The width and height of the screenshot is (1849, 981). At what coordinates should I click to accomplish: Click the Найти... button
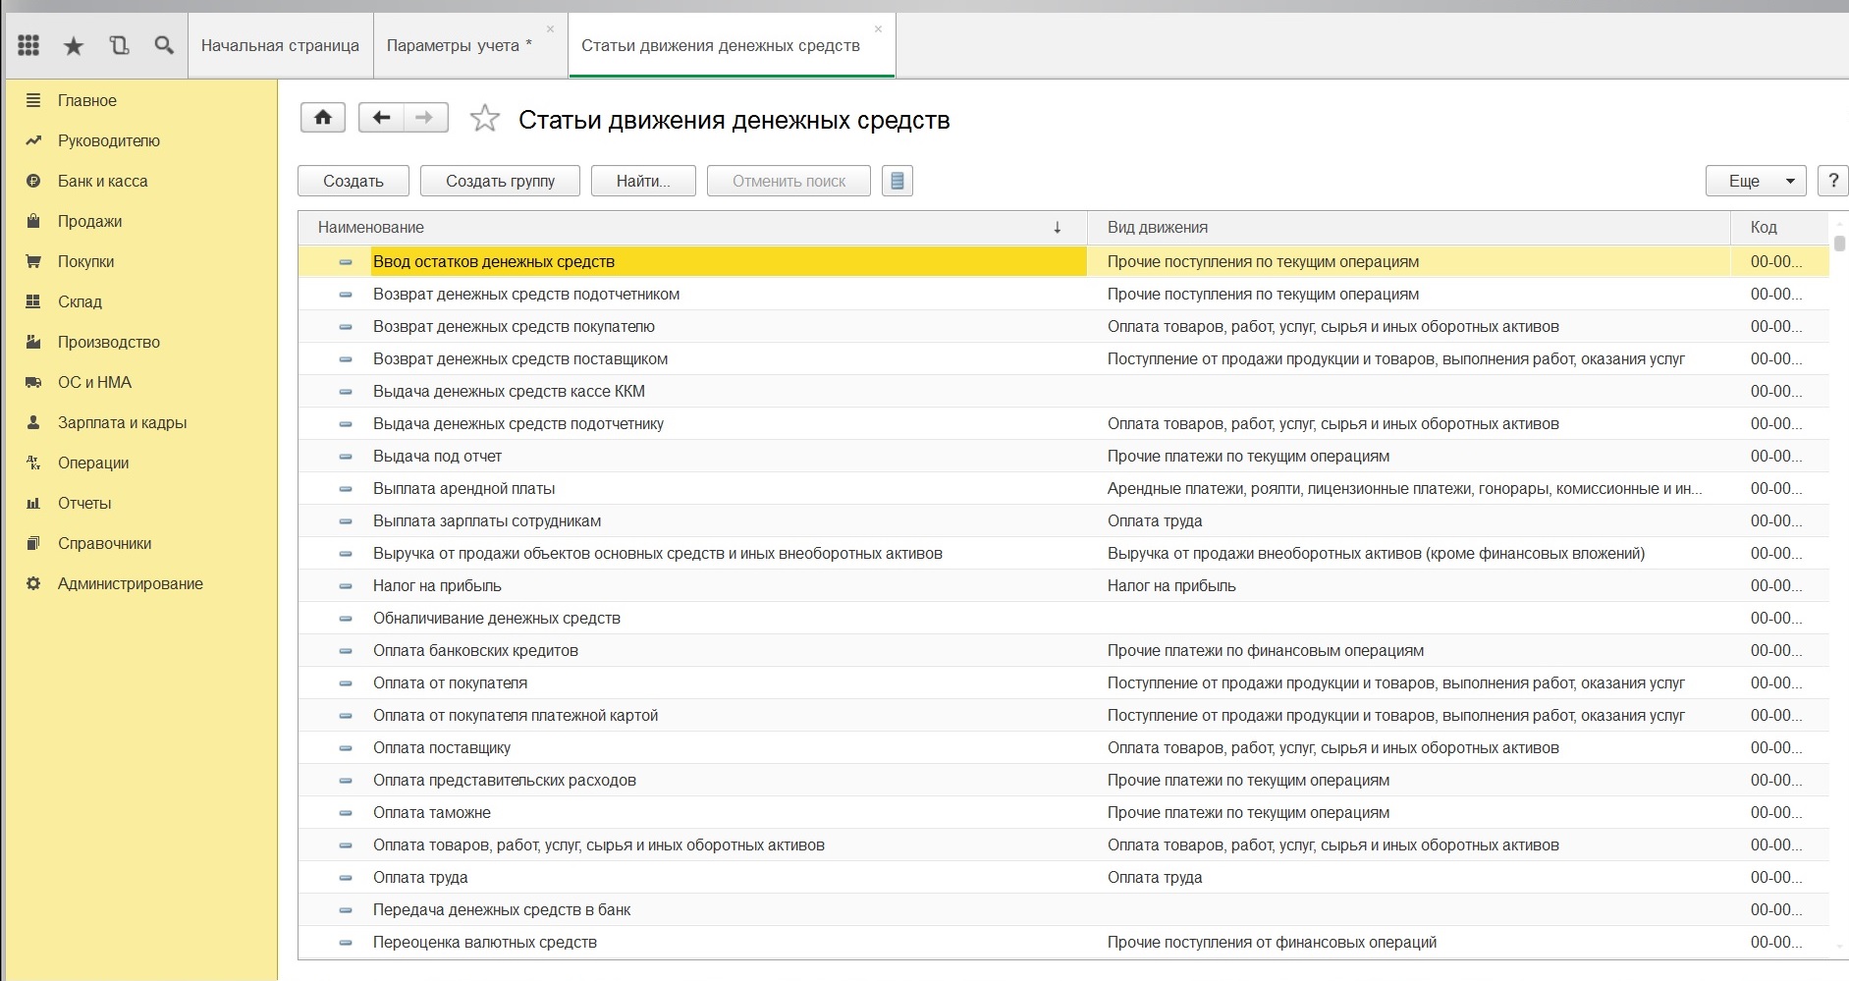pos(643,181)
